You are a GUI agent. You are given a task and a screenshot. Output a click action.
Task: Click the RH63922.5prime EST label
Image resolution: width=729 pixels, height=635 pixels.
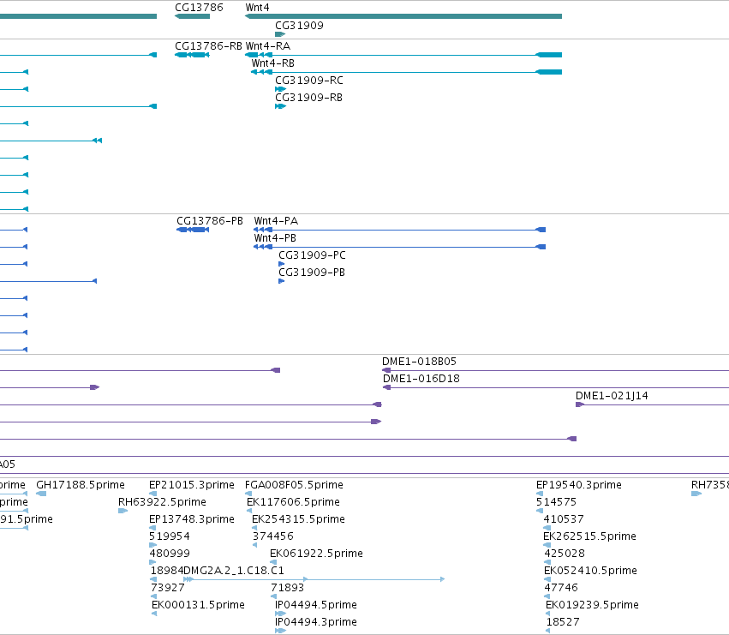[x=162, y=502]
